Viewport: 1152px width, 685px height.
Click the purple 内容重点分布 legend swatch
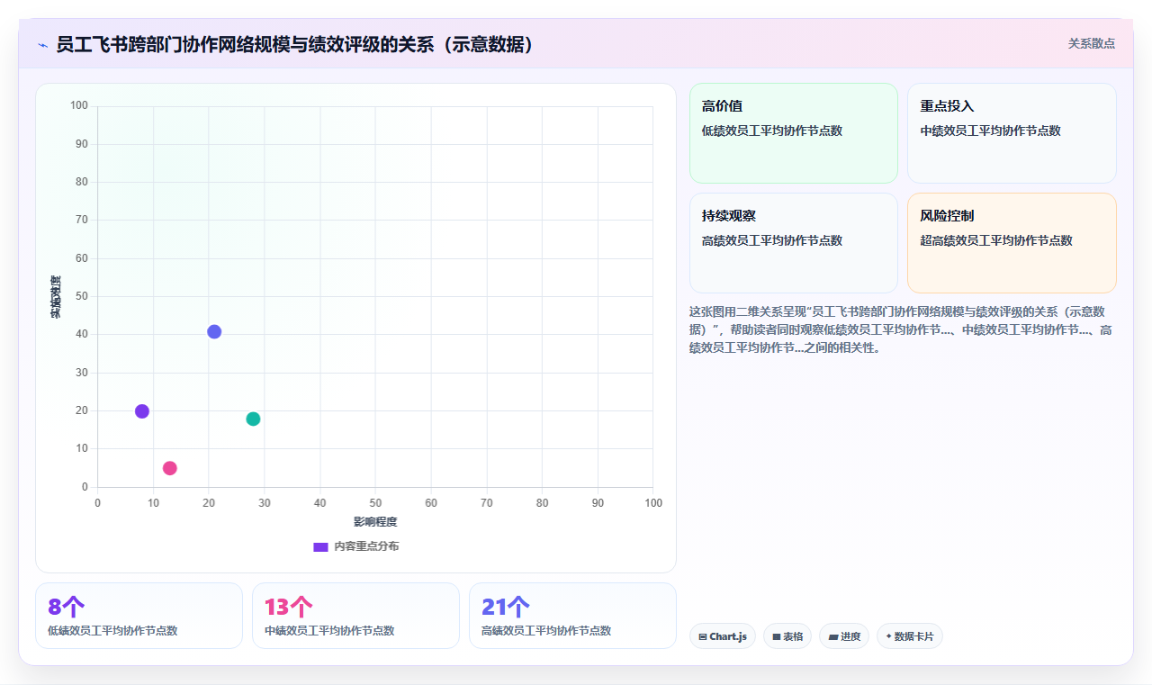(320, 546)
